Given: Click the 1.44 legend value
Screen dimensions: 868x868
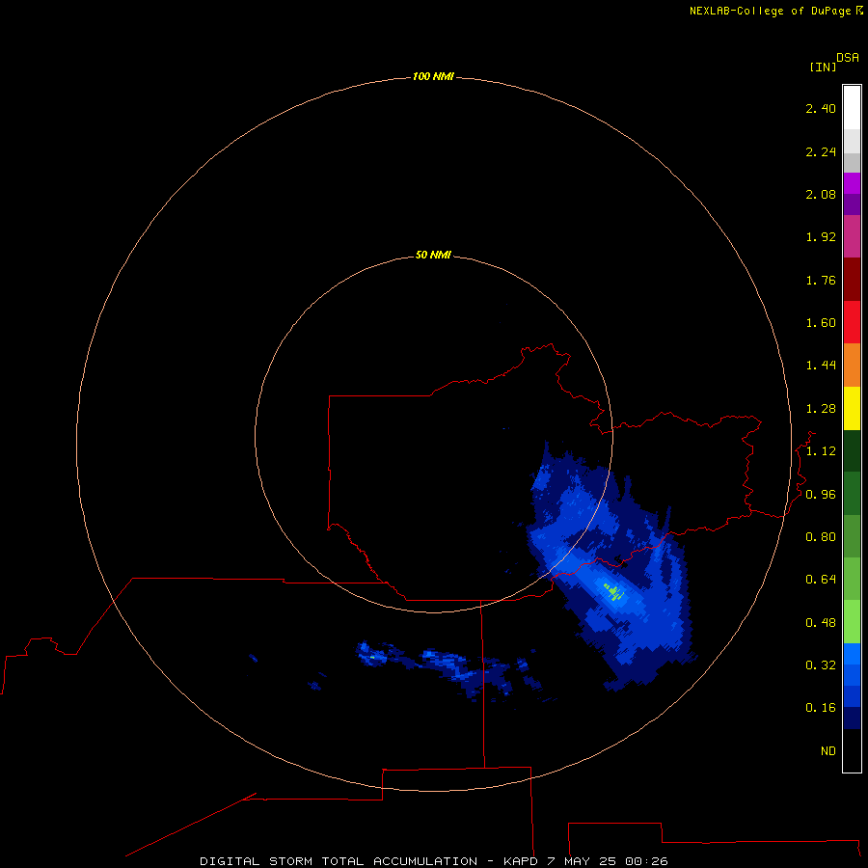Looking at the screenshot, I should (821, 365).
